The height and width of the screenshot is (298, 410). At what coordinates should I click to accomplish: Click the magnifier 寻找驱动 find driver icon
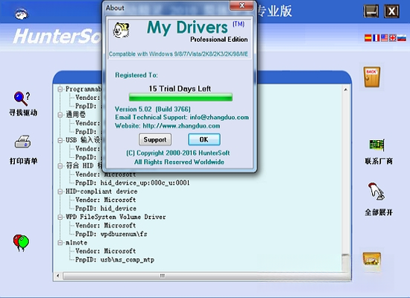[x=22, y=98]
